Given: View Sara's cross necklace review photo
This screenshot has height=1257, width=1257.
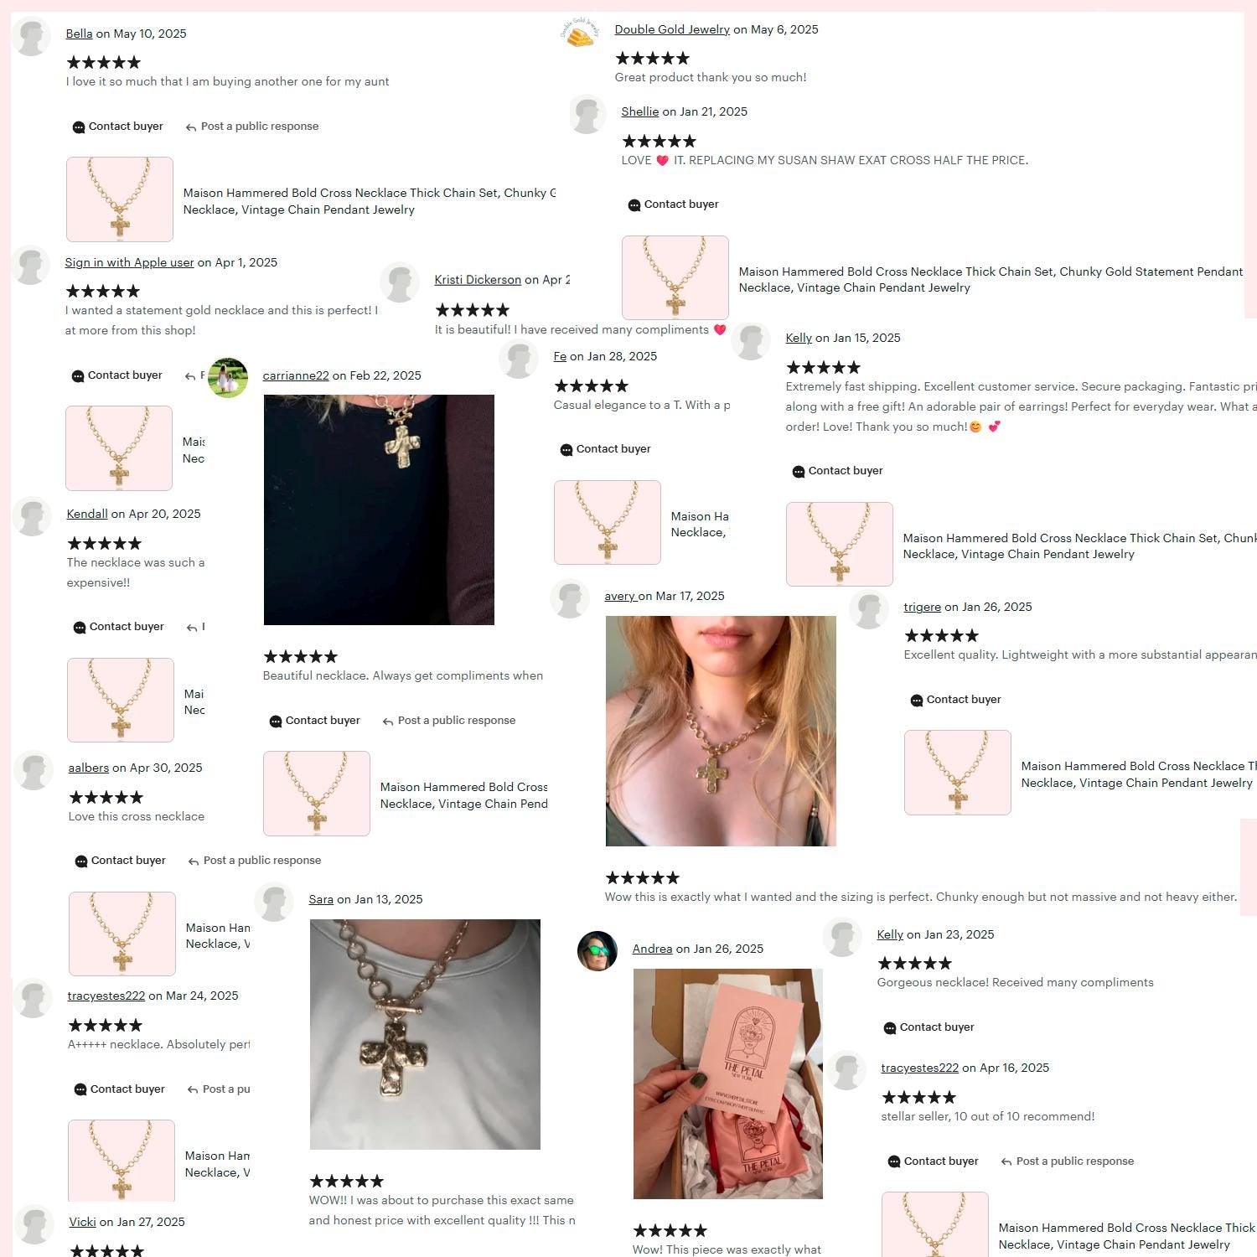Looking at the screenshot, I should [x=425, y=1034].
